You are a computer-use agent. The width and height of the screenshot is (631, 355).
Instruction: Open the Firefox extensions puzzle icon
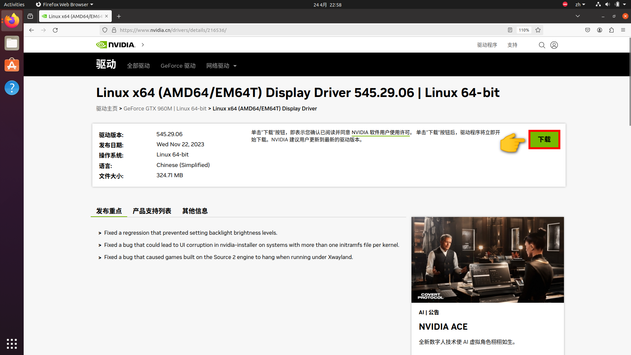pyautogui.click(x=611, y=30)
